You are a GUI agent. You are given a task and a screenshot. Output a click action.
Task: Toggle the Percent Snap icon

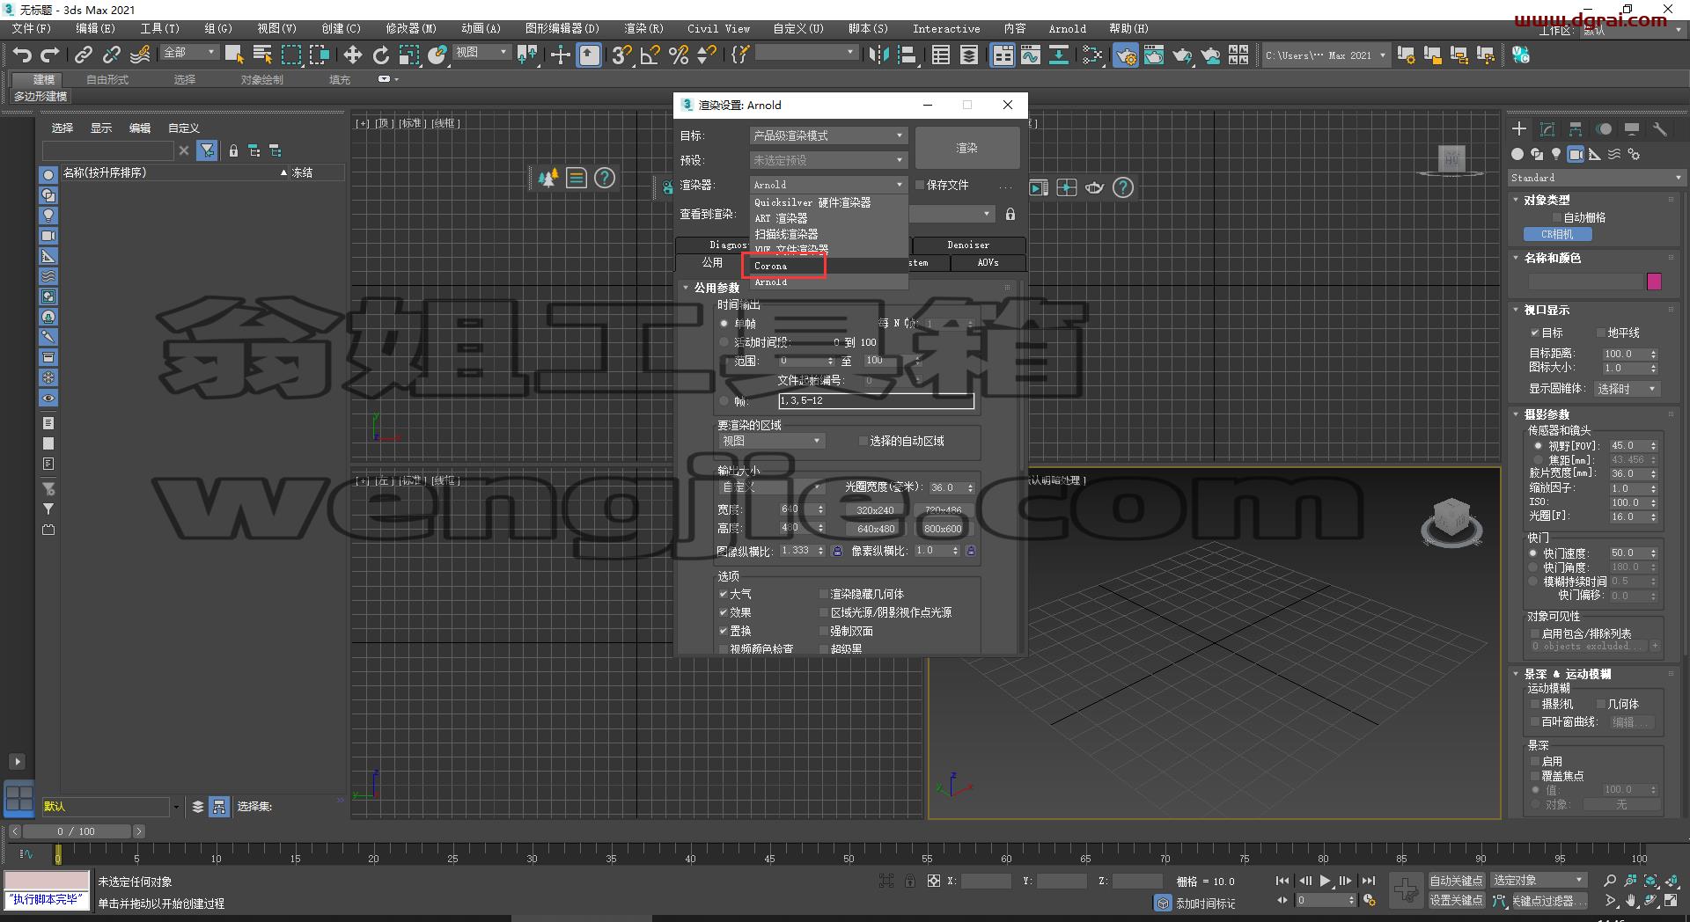click(679, 55)
